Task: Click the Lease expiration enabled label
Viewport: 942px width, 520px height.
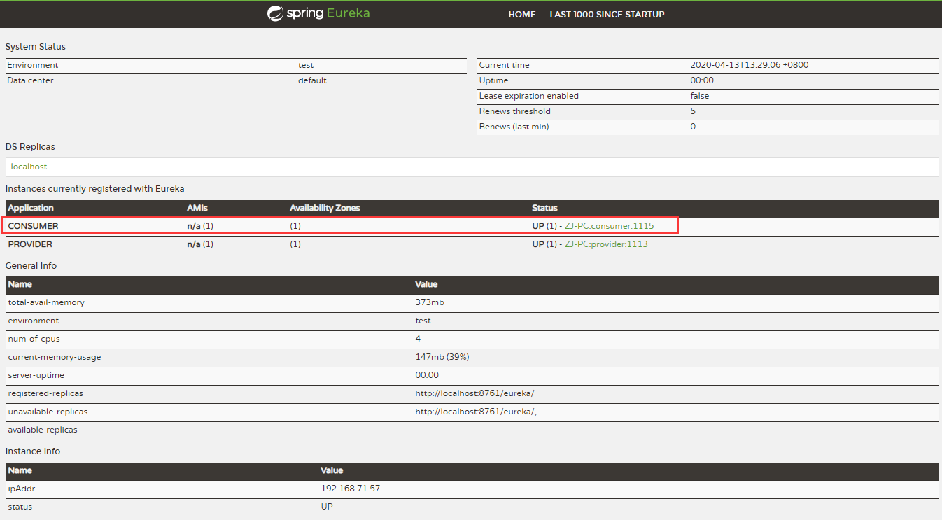Action: tap(528, 96)
